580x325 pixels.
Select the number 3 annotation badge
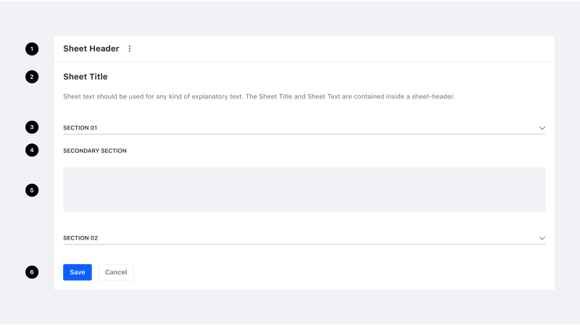point(32,127)
